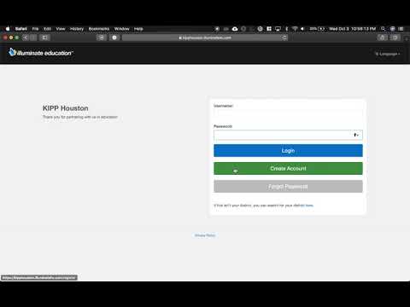Open the Safari menu
The height and width of the screenshot is (307, 410).
click(21, 29)
